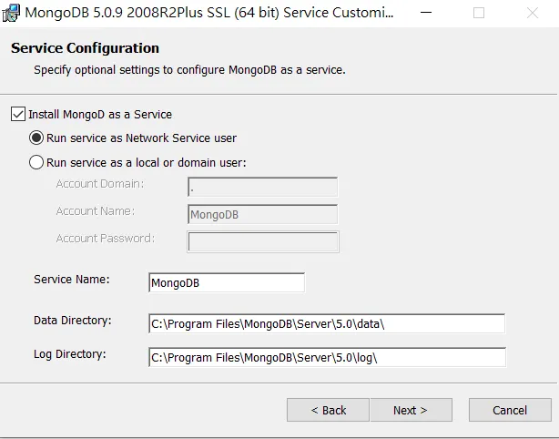The height and width of the screenshot is (439, 559).
Task: Go back with the Back button
Action: tap(328, 410)
